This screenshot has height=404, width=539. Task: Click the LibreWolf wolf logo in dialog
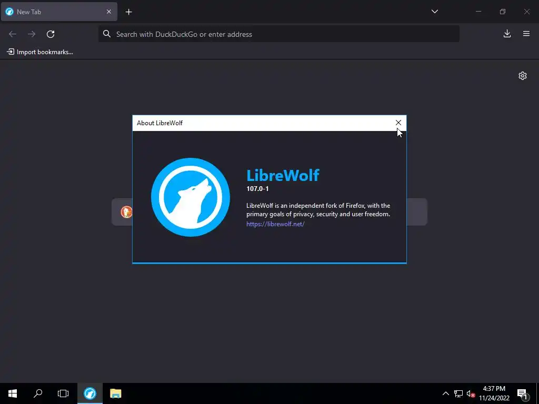pos(191,197)
